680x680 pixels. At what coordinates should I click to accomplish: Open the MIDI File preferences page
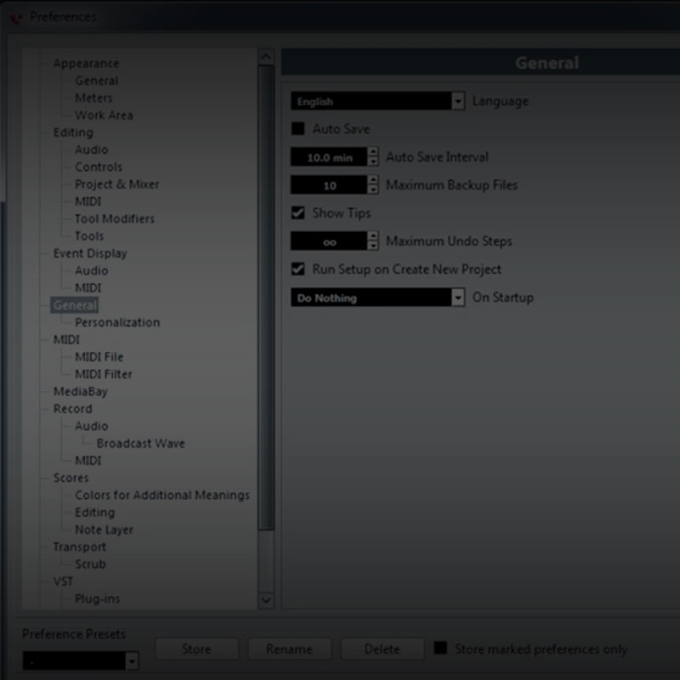click(99, 357)
